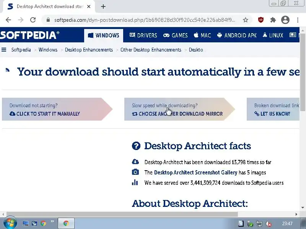Open the Chrome profile avatar
Viewport: 306px width, 229px height.
(285, 20)
